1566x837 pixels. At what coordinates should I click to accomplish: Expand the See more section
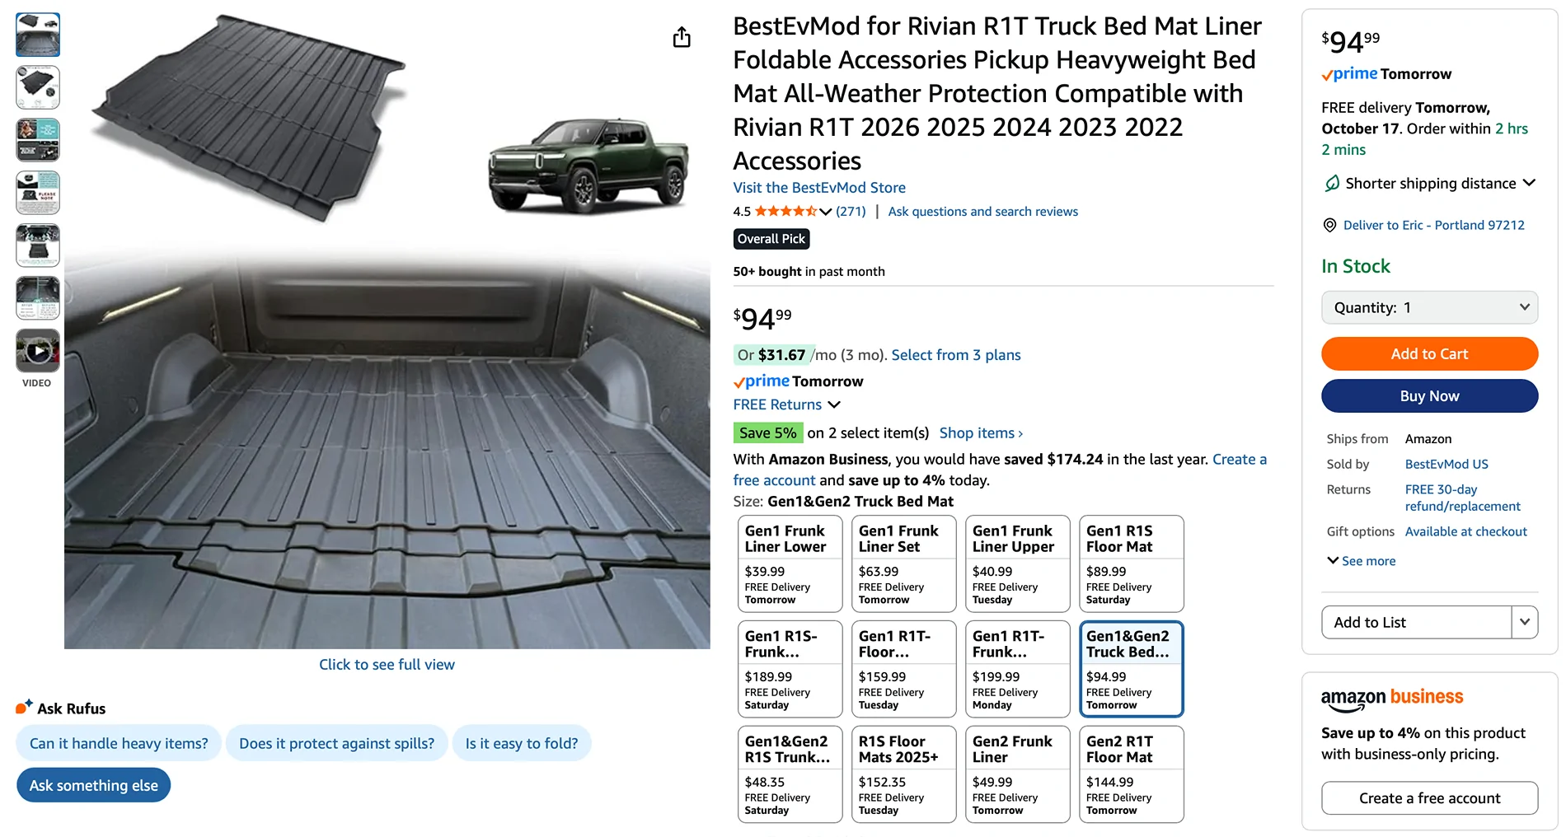(1360, 560)
